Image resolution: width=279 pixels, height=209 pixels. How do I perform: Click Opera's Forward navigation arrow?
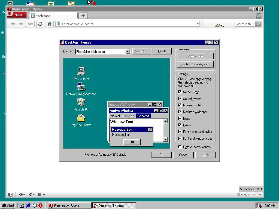[21, 24]
